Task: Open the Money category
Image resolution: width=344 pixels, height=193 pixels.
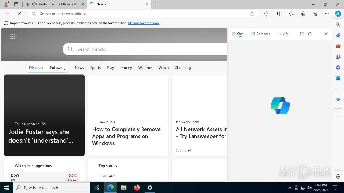Action: (126, 68)
